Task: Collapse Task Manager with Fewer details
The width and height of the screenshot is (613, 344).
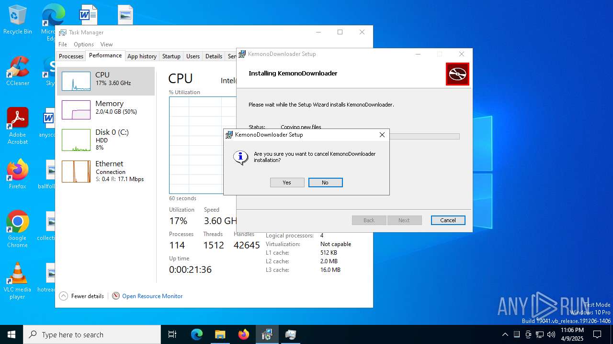Action: tap(81, 296)
